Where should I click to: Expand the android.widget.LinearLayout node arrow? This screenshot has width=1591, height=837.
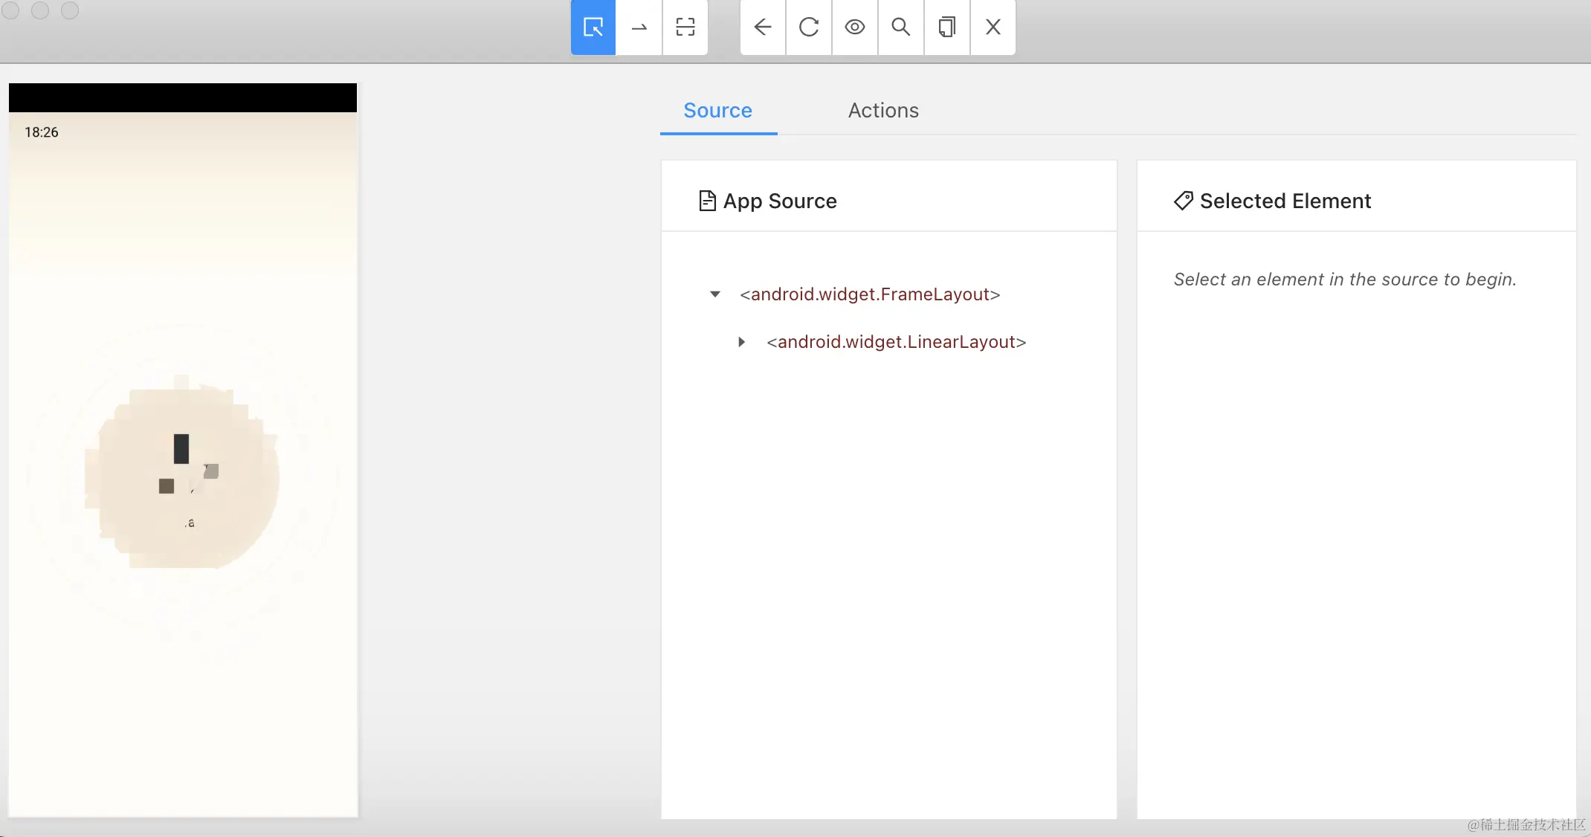(x=741, y=342)
